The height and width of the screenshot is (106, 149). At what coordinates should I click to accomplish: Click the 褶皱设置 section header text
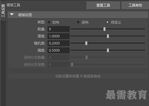[25, 15]
